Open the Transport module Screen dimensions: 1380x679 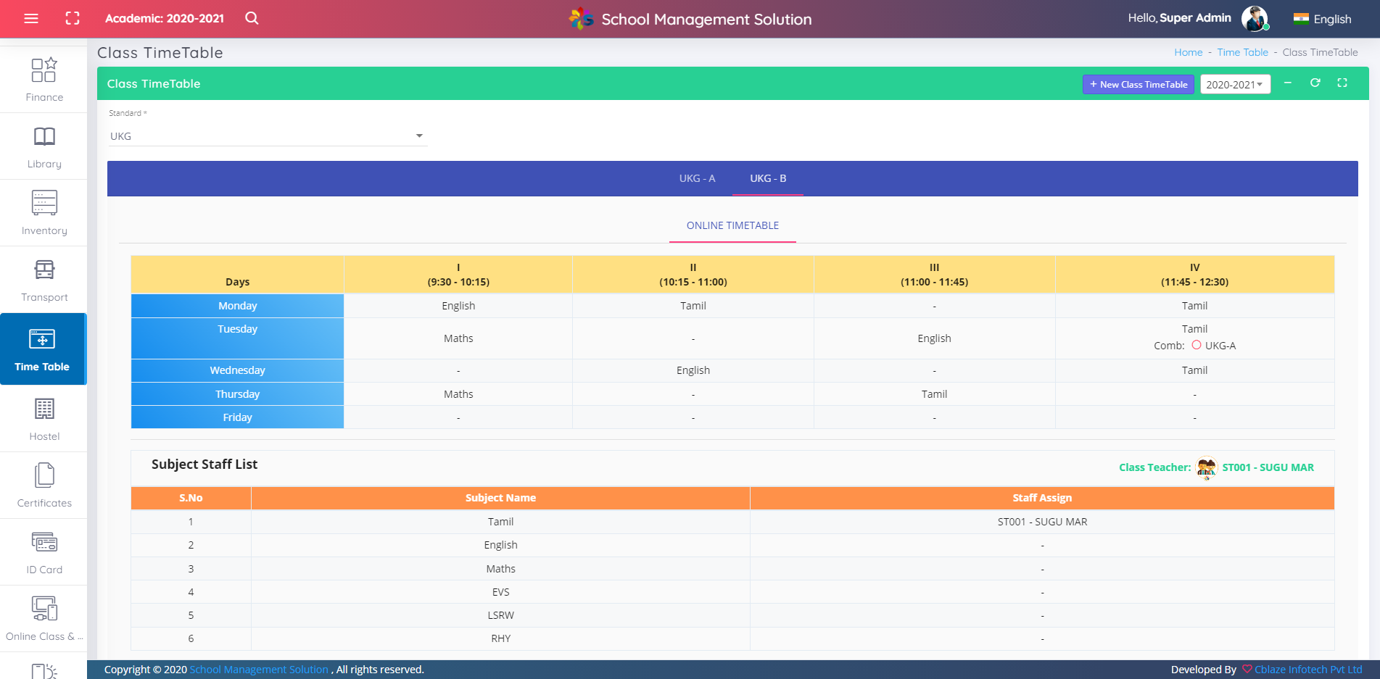pyautogui.click(x=44, y=280)
